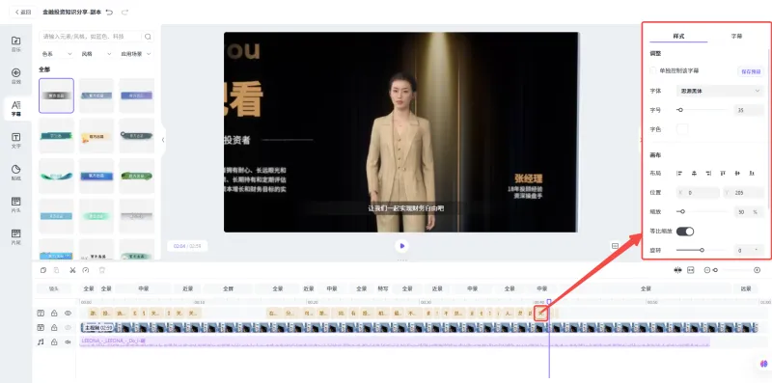Click the zoom-in plus icon on timeline
Image resolution: width=772 pixels, height=383 pixels.
coord(758,270)
